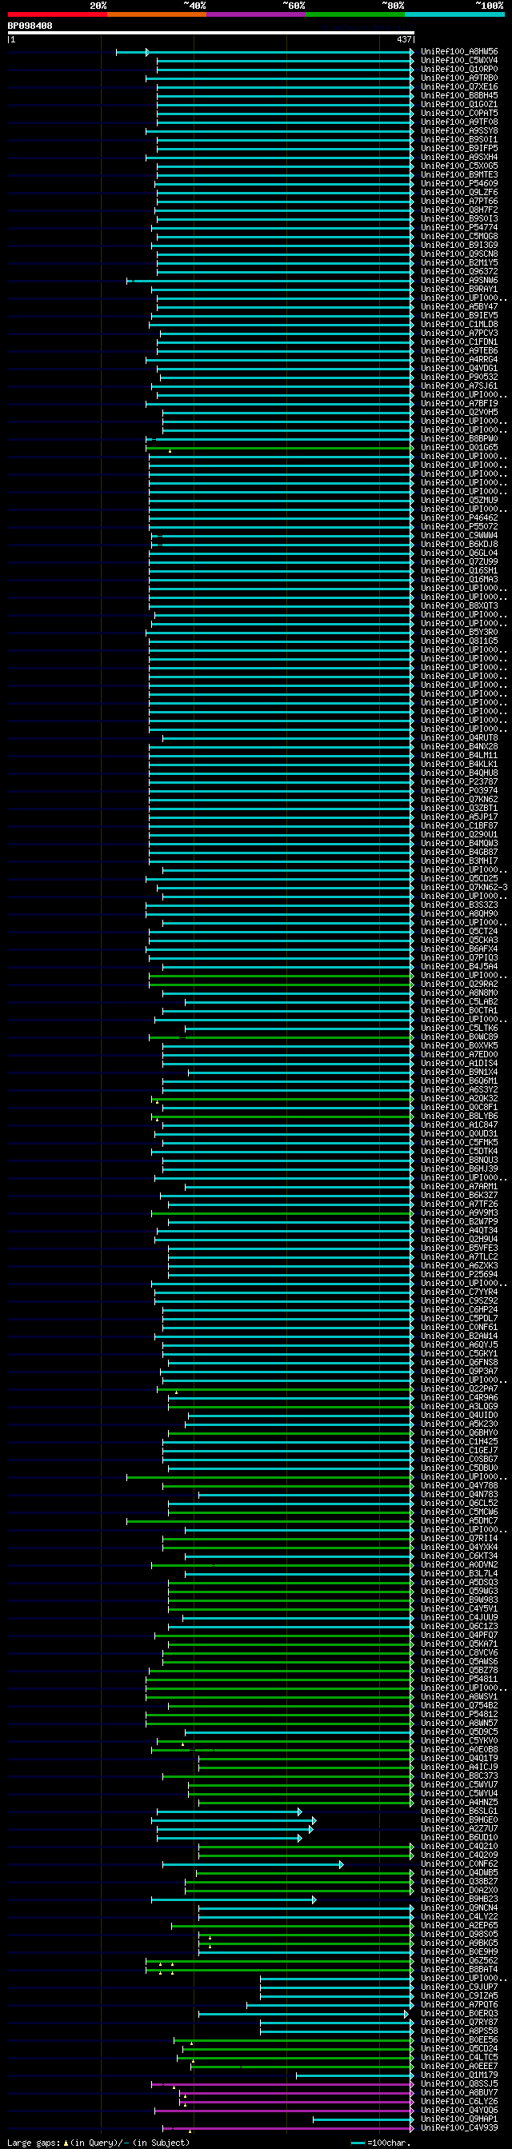
Task: Open hit UniRef100_A8HW56
Action: tap(459, 52)
